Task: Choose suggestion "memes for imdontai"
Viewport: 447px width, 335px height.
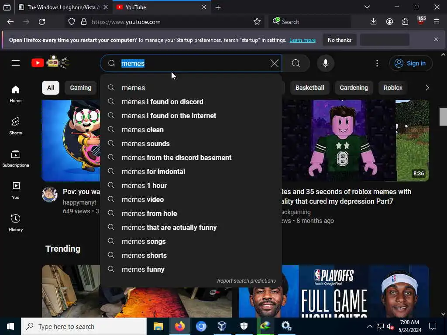Action: tap(191, 171)
